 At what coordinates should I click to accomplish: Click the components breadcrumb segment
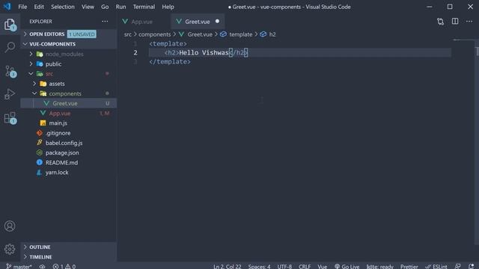[x=155, y=34]
